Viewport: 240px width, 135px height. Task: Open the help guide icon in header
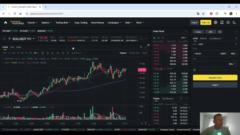point(222,22)
